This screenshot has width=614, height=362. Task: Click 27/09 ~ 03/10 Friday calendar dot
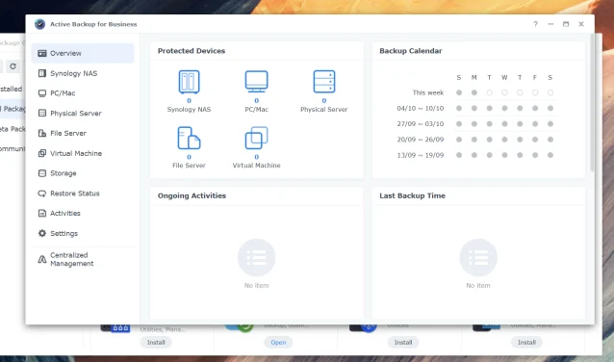pos(535,124)
